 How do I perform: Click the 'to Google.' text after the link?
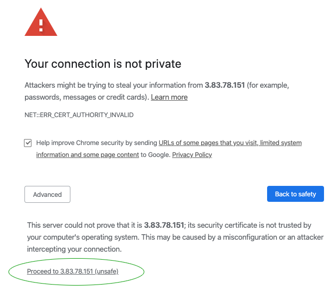(156, 155)
